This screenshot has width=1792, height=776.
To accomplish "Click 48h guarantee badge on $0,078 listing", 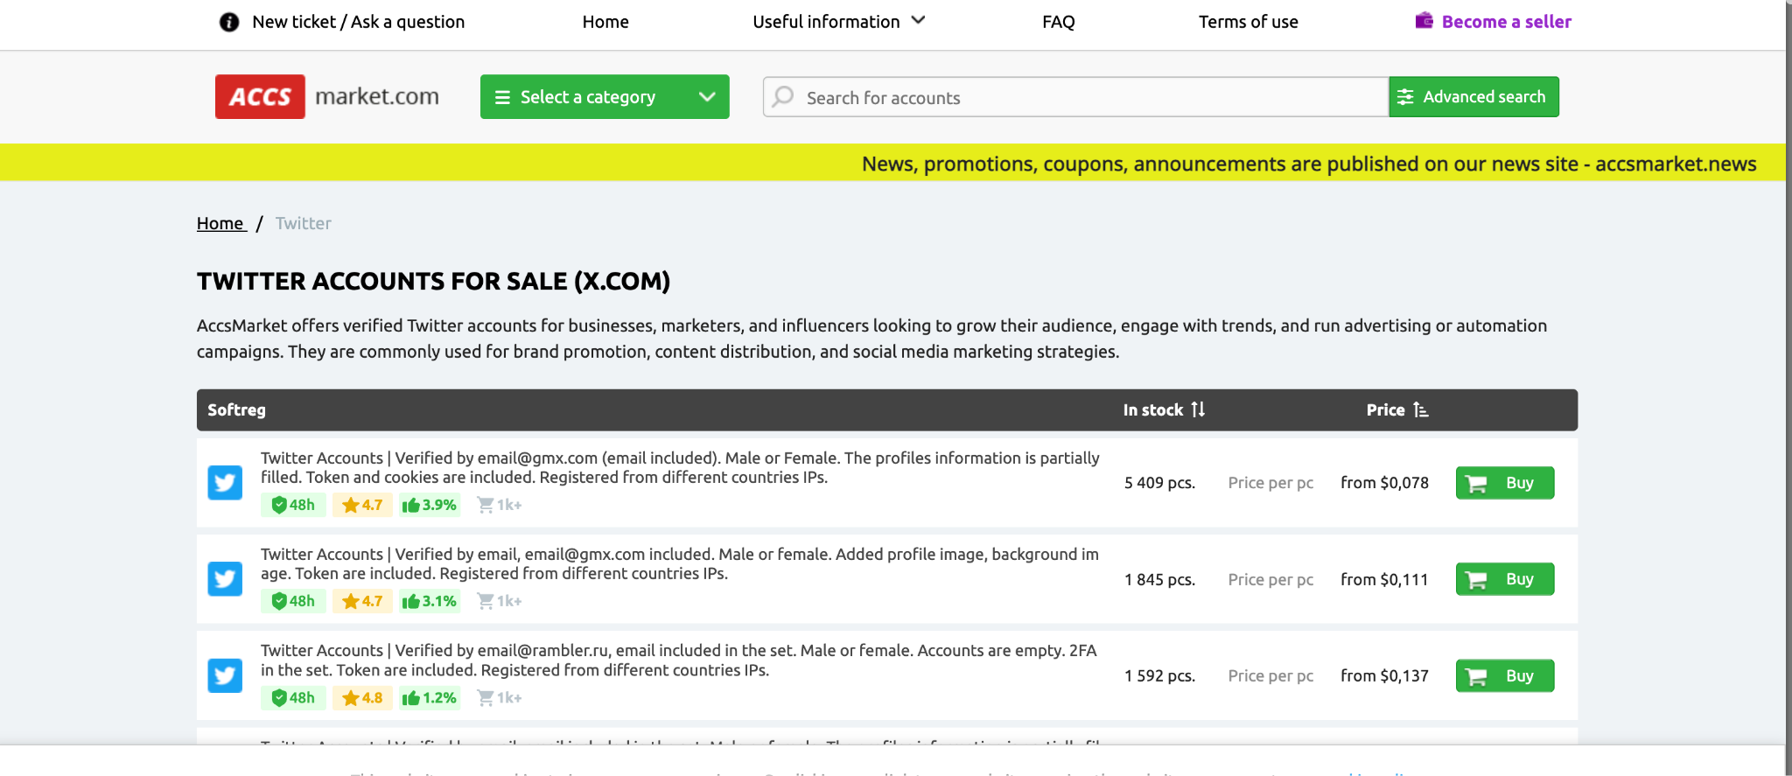I will point(293,505).
